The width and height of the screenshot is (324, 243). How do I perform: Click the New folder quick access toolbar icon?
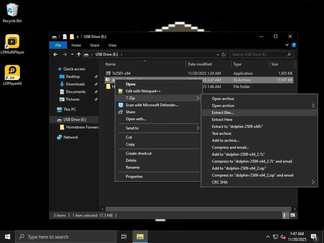point(72,37)
